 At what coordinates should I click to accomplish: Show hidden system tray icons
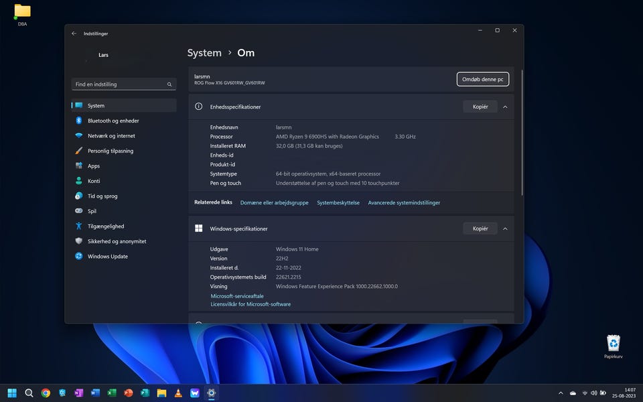coord(561,393)
